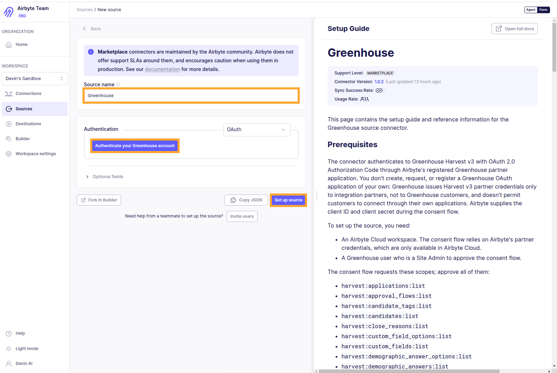Screen dimensions: 557x373
Task: Click the Connections icon in sidebar
Action: (9, 94)
